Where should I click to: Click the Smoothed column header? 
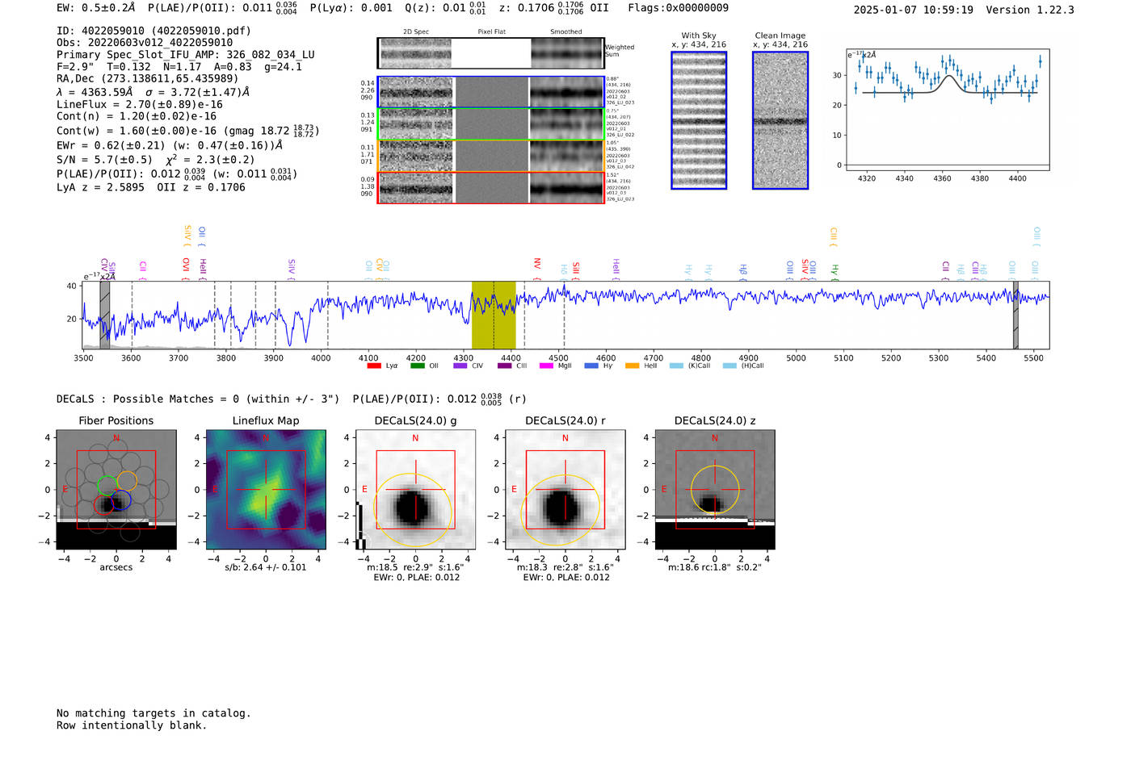[x=565, y=32]
